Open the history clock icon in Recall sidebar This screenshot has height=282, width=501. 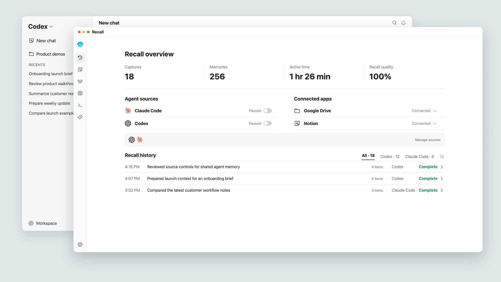(x=80, y=57)
